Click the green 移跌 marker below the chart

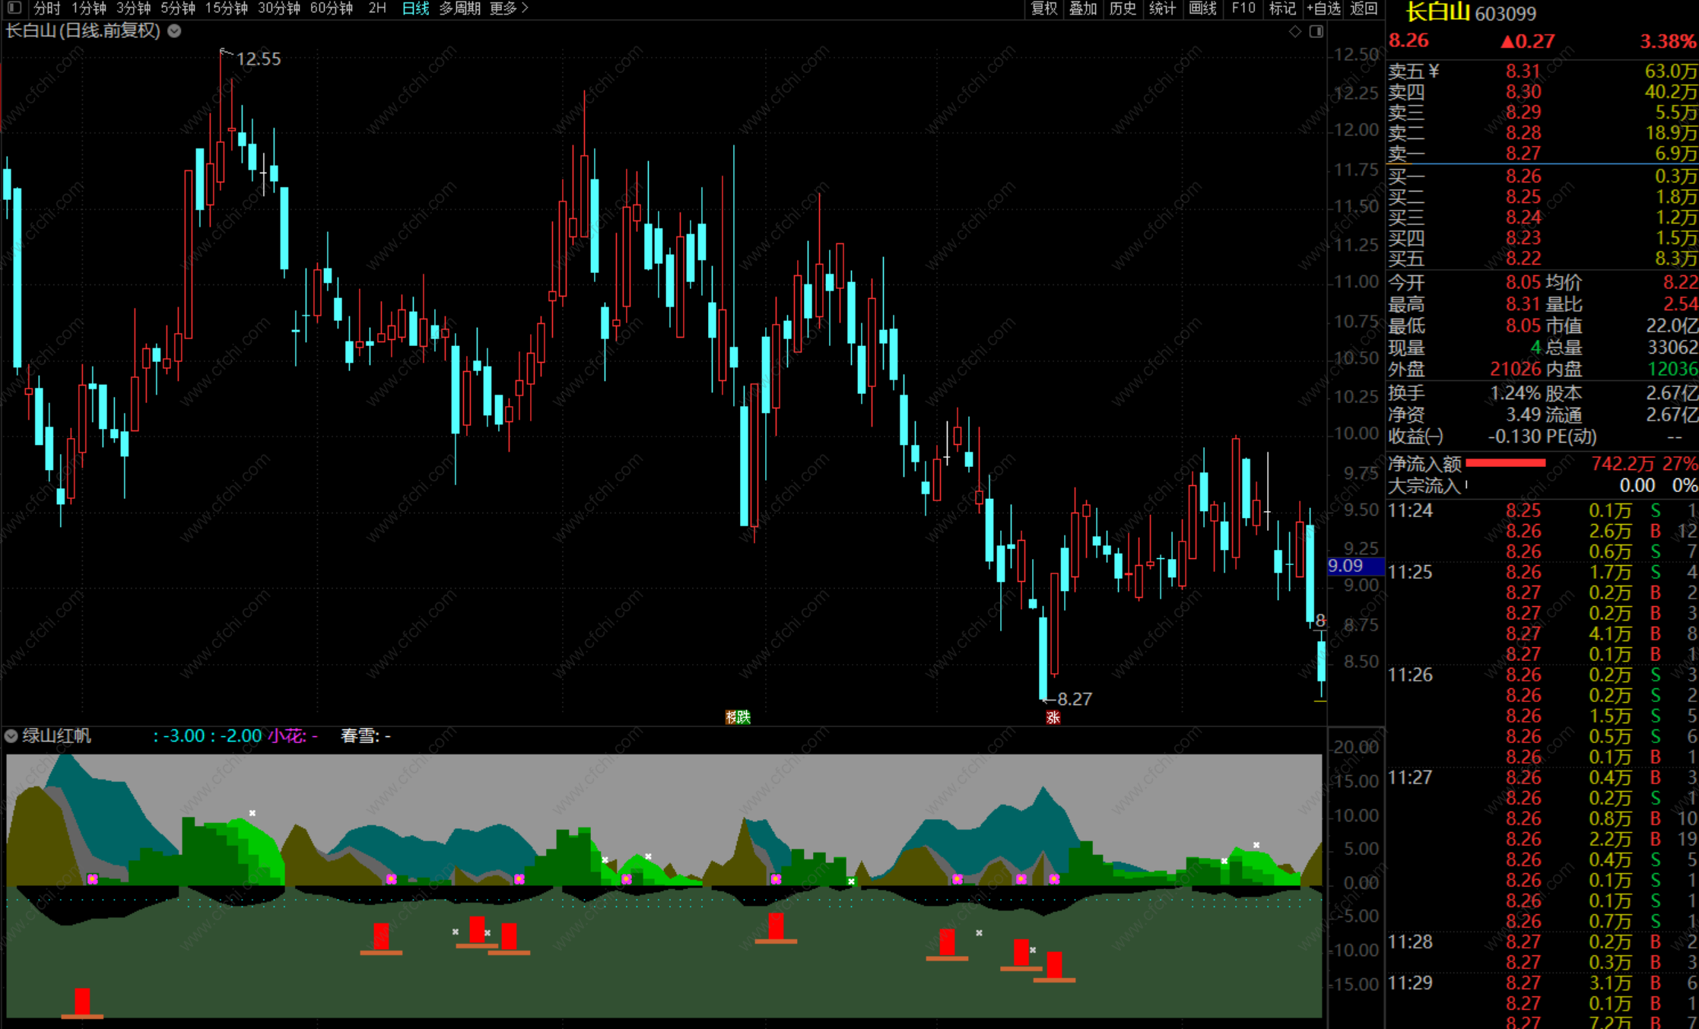click(738, 717)
